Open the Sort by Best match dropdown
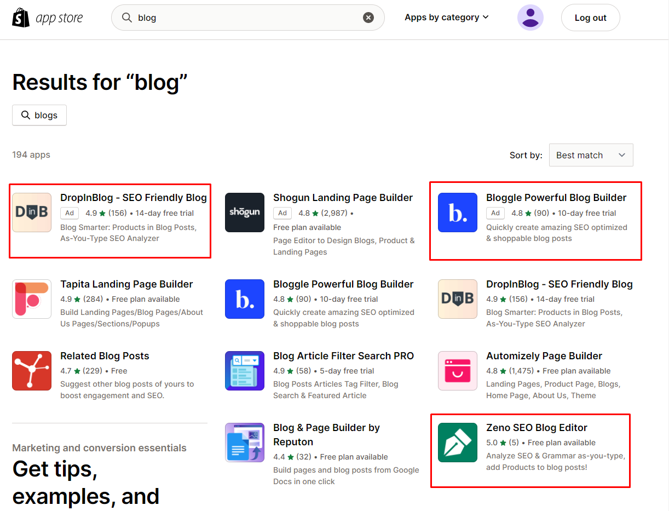669x511 pixels. tap(591, 155)
